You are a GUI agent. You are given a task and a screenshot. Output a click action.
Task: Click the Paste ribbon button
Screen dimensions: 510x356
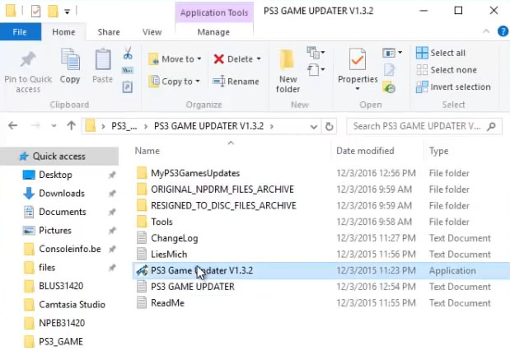pyautogui.click(x=102, y=66)
